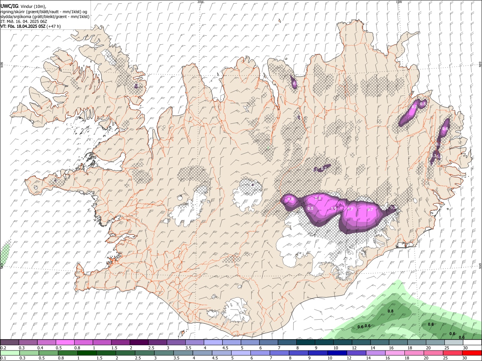This screenshot has height=361, width=482.
Task: Click the legend tick label '4.5' in the upper row
Action: tap(225, 348)
